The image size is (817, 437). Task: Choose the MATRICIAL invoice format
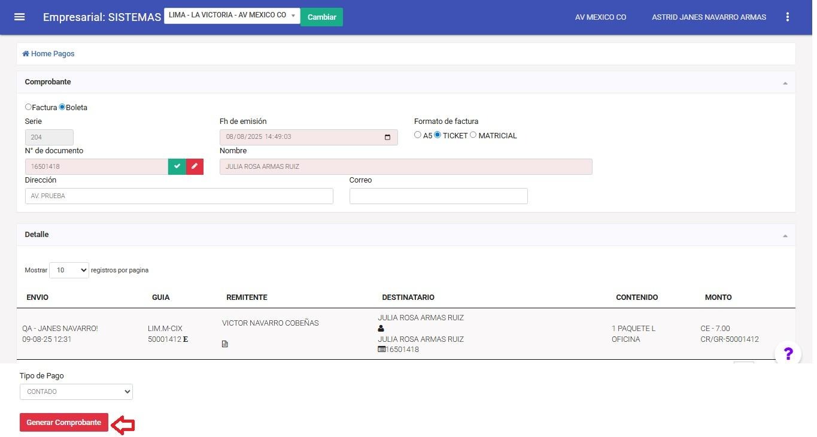point(473,135)
